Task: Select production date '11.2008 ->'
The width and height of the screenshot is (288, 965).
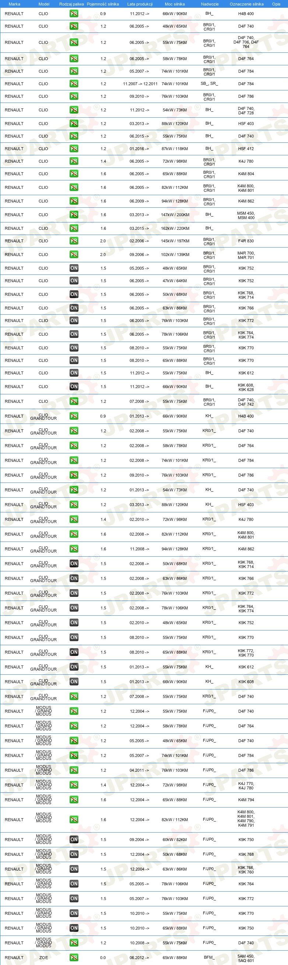Action: [139, 549]
